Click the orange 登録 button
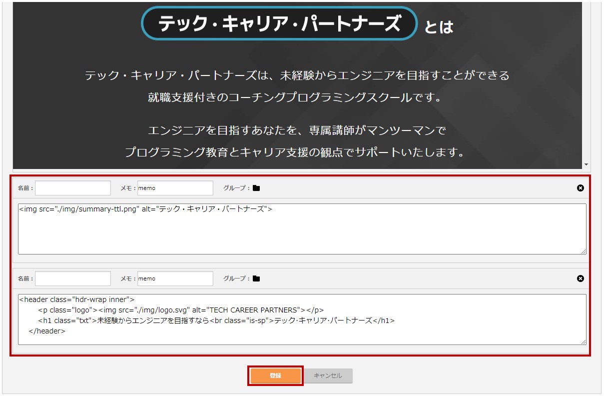Screen dimensions: 604x396 coord(275,375)
